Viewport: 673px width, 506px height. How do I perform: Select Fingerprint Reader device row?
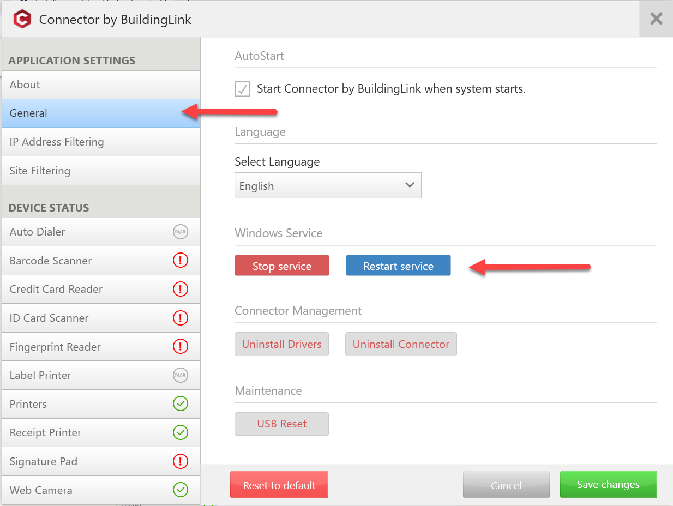pos(100,347)
